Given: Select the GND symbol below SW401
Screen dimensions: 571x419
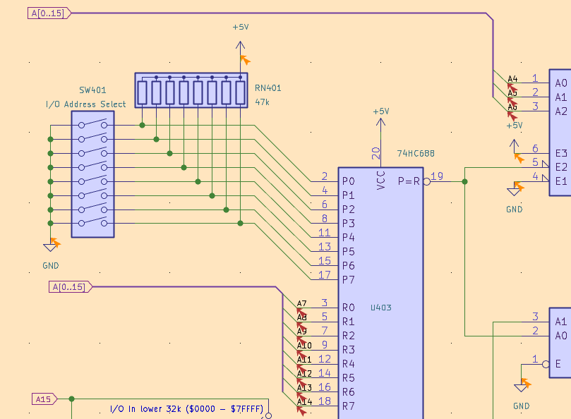Looking at the screenshot, I should coord(50,246).
